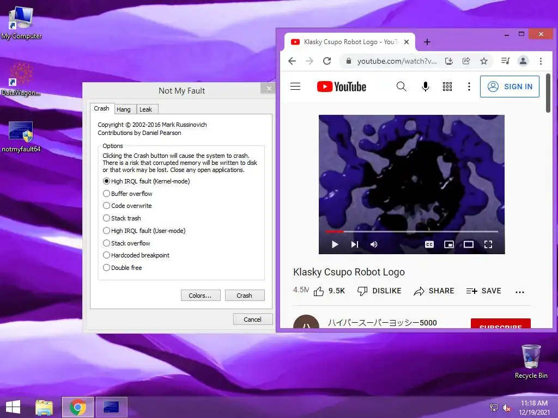Image resolution: width=558 pixels, height=418 pixels.
Task: Cancel the Not My Fault dialog
Action: (253, 319)
